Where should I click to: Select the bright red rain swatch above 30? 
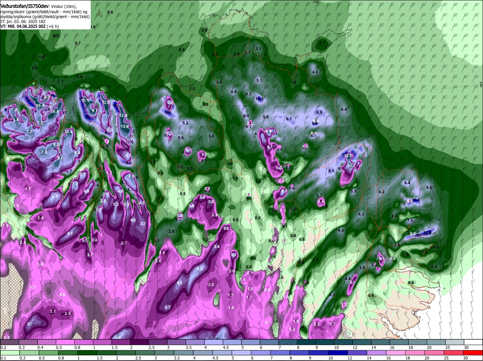coord(473,353)
